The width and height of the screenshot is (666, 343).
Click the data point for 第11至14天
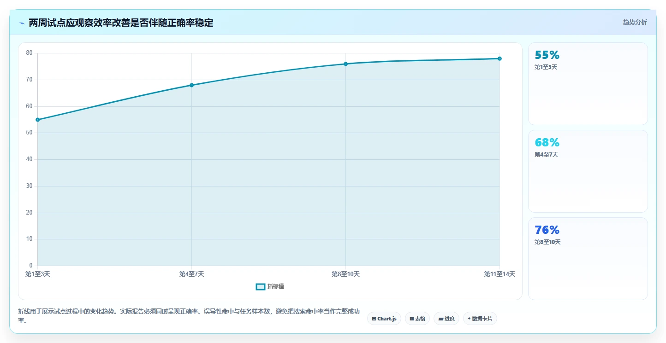[x=499, y=58]
